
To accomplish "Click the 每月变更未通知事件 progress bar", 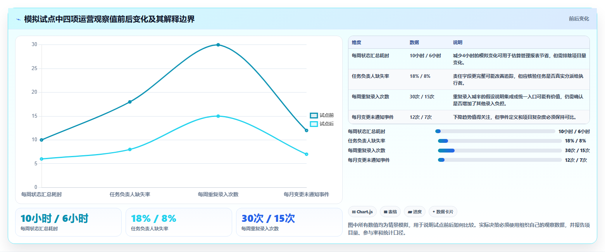I will tap(500, 160).
